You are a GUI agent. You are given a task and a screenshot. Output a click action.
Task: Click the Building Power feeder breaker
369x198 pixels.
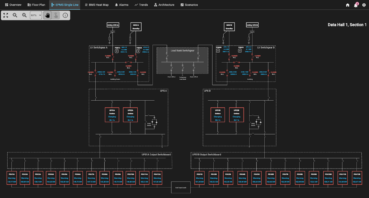tap(115, 73)
